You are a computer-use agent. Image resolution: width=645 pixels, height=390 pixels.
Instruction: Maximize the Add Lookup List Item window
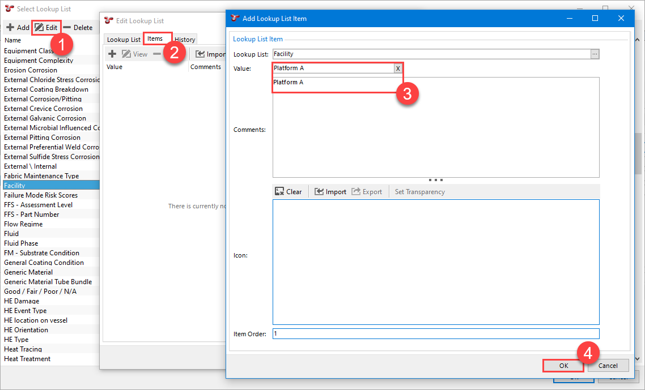pos(595,18)
